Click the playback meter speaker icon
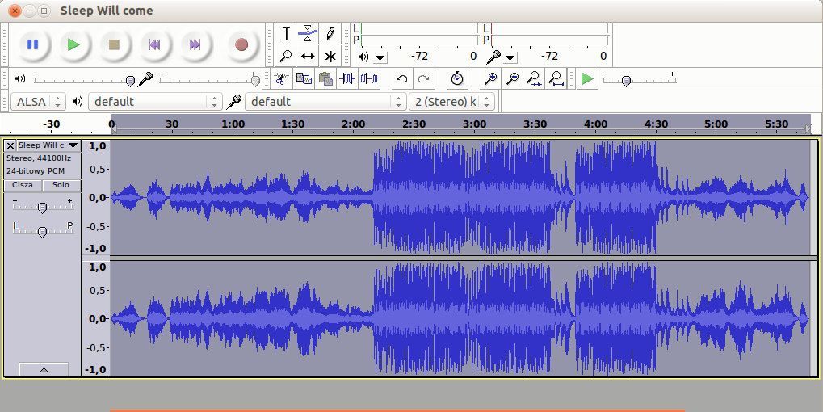The image size is (823, 412). [363, 57]
